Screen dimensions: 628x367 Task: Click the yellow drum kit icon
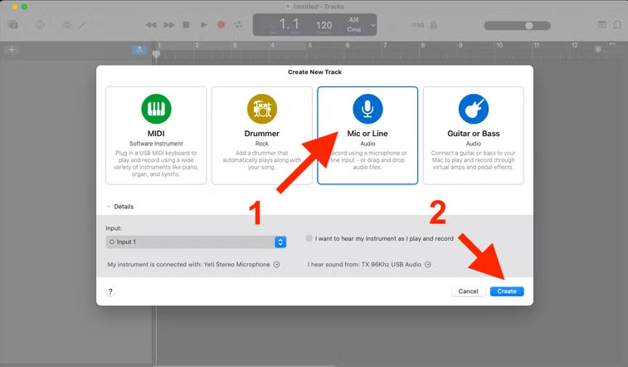coord(262,109)
